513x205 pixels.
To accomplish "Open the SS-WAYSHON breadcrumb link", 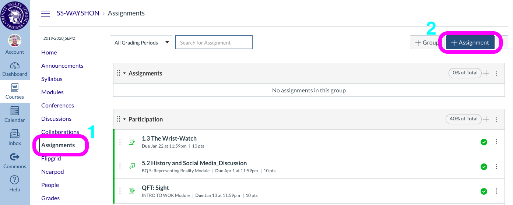I will pyautogui.click(x=78, y=13).
